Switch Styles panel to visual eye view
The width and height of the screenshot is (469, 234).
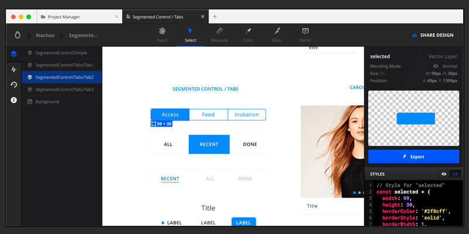444,174
